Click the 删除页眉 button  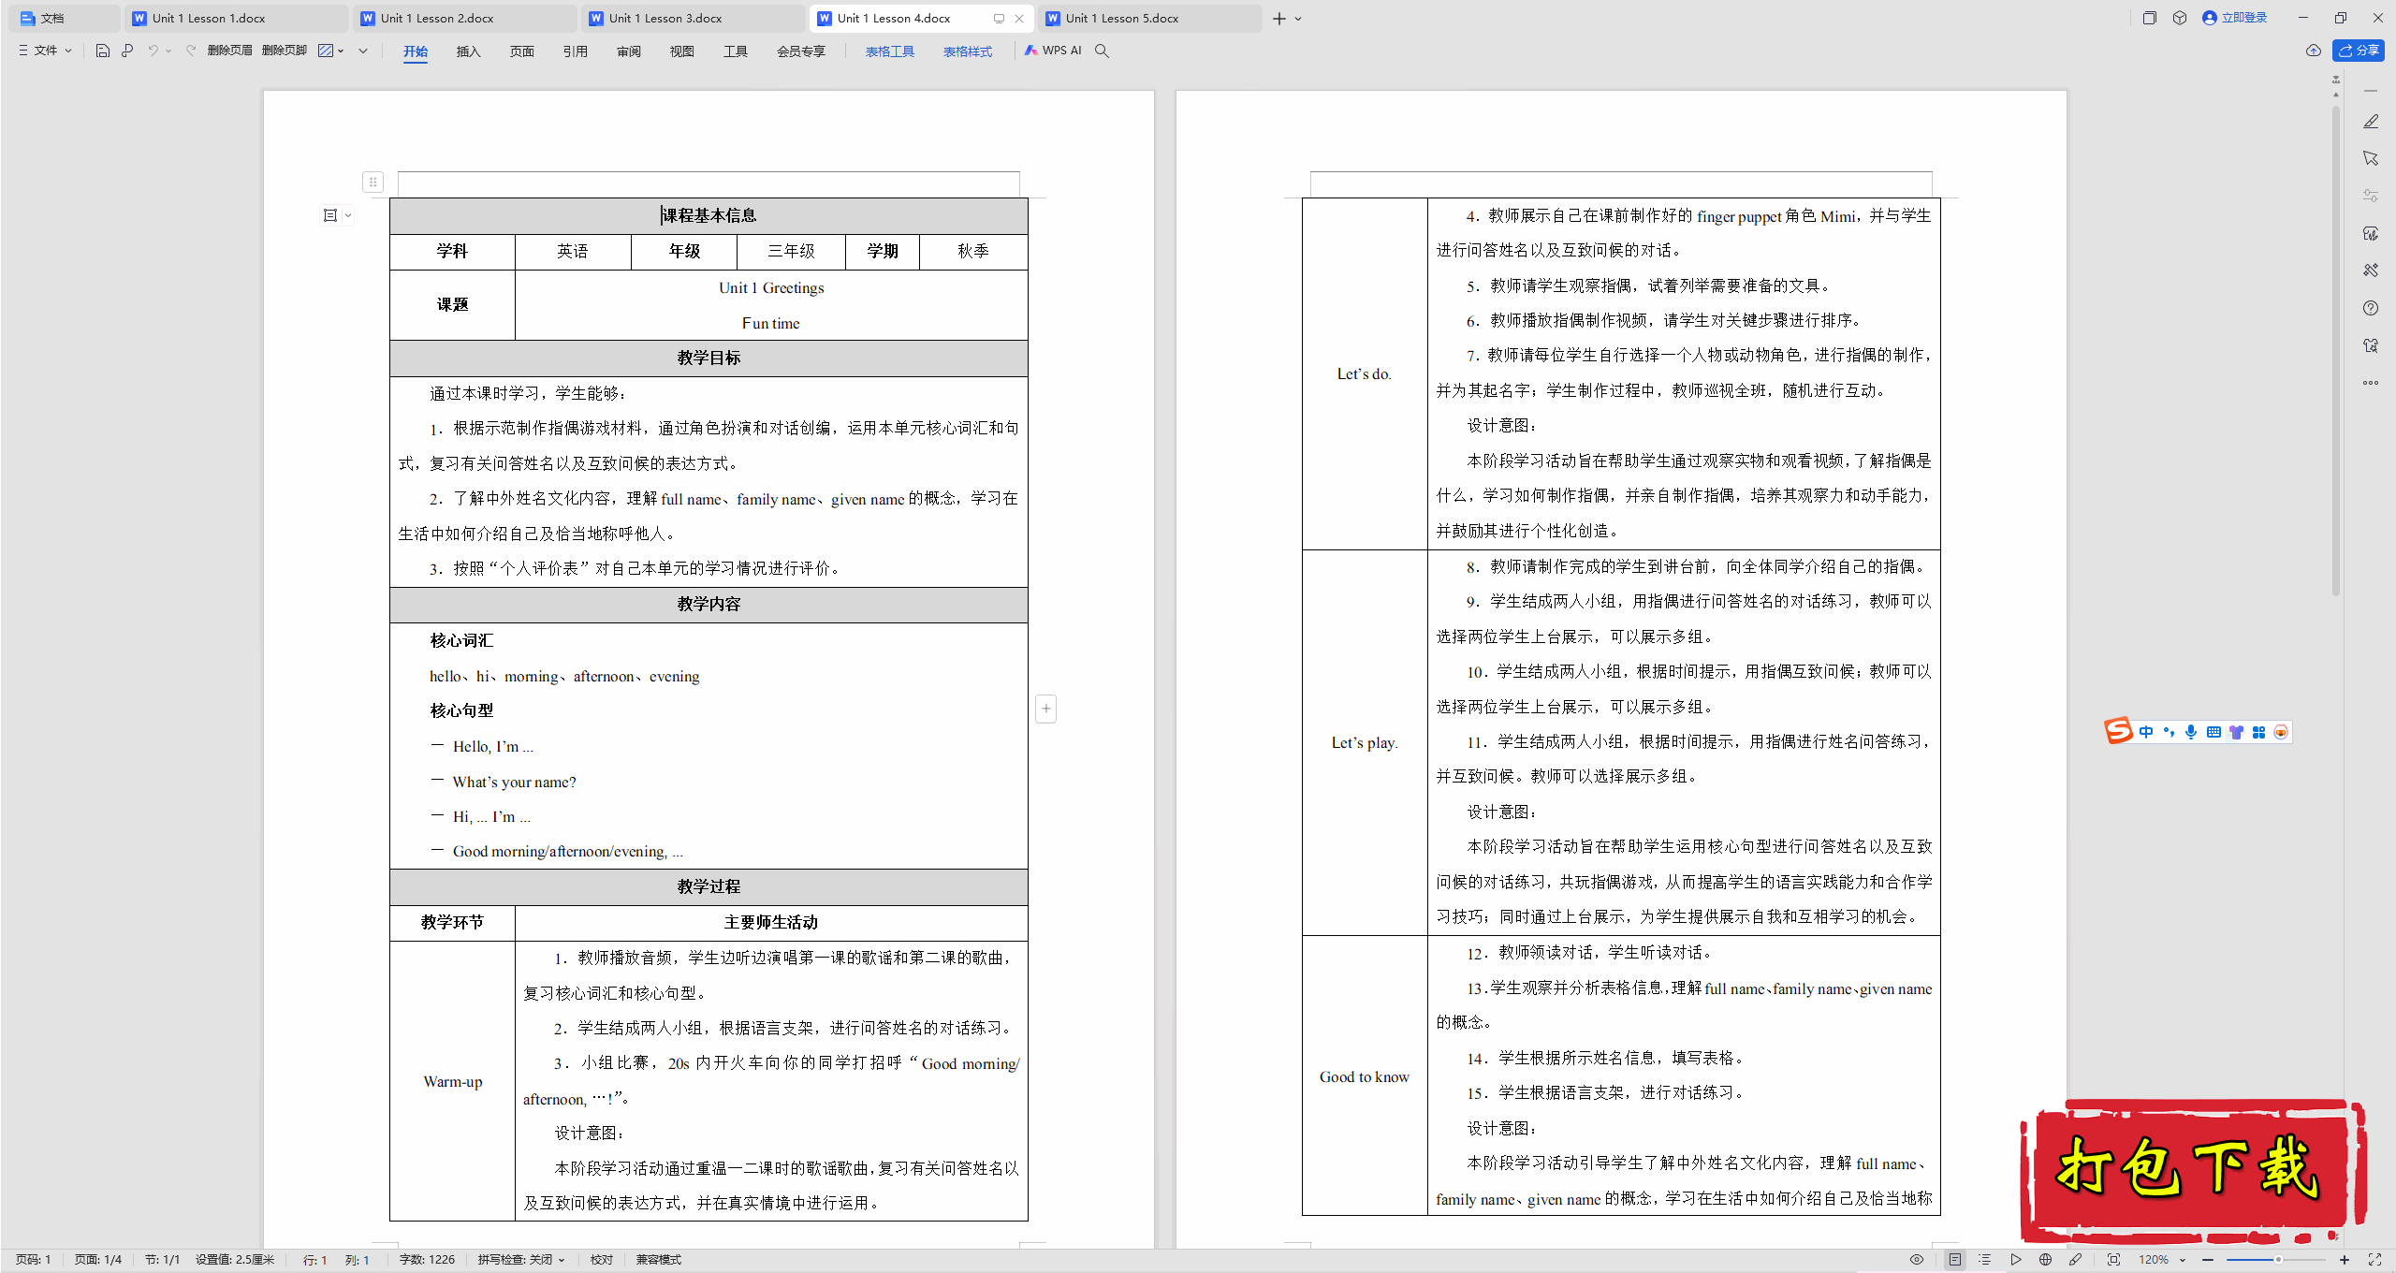tap(229, 51)
